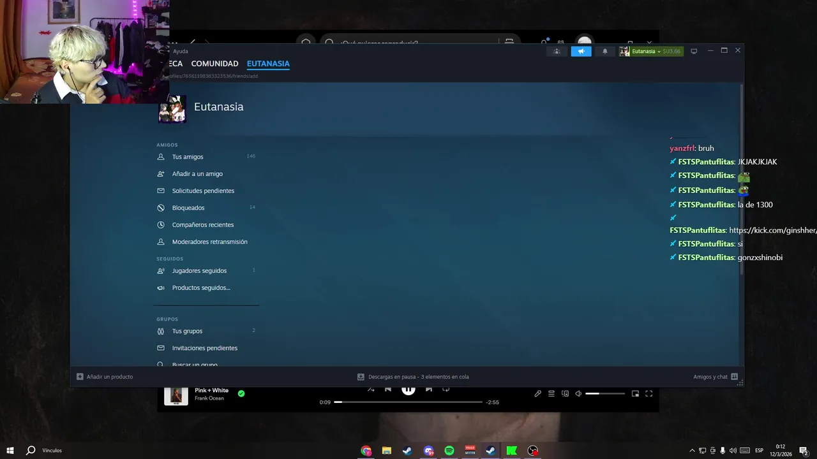Click Pink + White album cover thumbnail
817x459 pixels.
pos(176,396)
